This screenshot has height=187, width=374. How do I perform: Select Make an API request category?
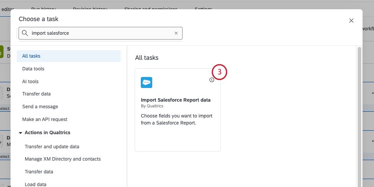(x=44, y=119)
